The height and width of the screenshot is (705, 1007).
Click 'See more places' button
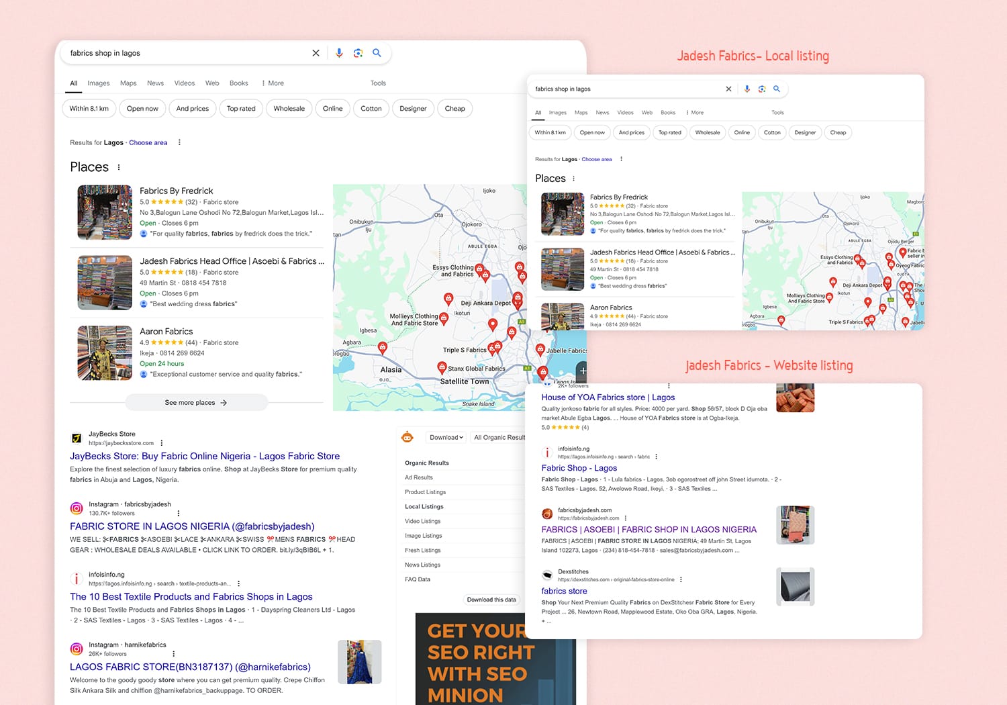[196, 403]
